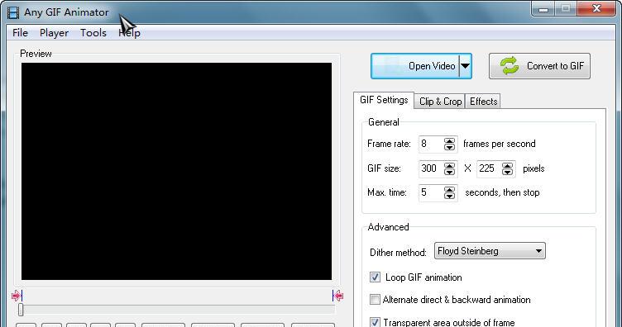The height and width of the screenshot is (327, 622).
Task: Open the File menu
Action: [x=20, y=33]
